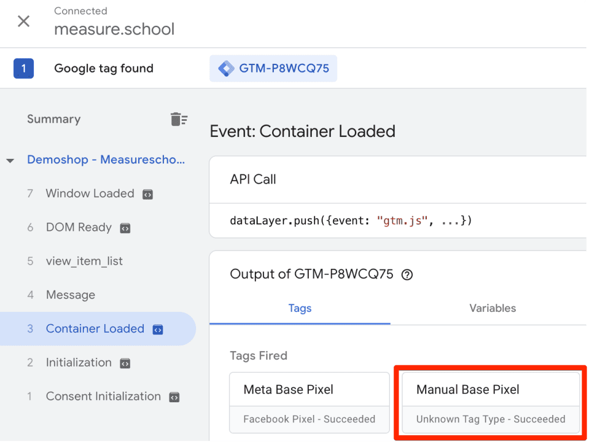The image size is (589, 442).
Task: Click the code icon next to Initialization
Action: (x=125, y=364)
